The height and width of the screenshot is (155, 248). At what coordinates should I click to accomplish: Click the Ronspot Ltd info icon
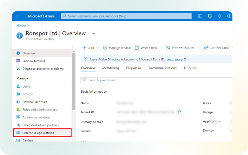coord(20,36)
